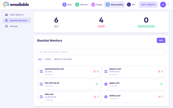Create a monitor with the NEW button

click(x=161, y=40)
